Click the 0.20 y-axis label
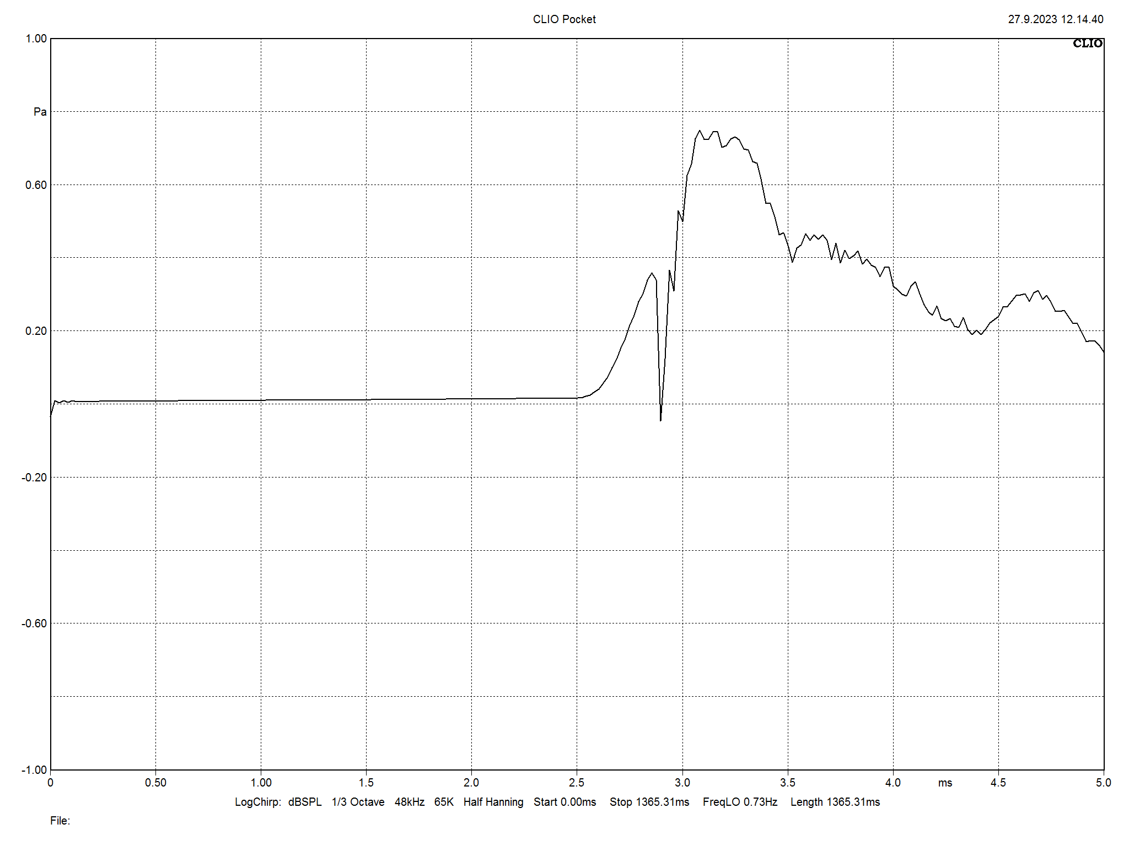This screenshot has height=846, width=1129. coord(36,331)
